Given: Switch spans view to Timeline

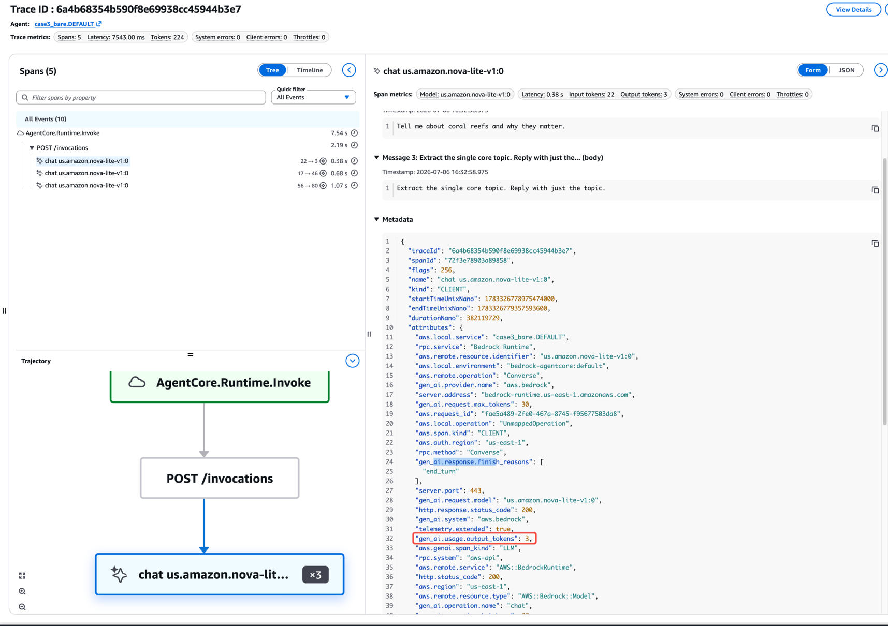Looking at the screenshot, I should [x=310, y=70].
